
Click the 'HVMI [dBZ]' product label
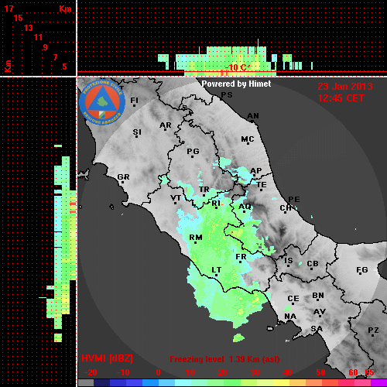(x=107, y=358)
